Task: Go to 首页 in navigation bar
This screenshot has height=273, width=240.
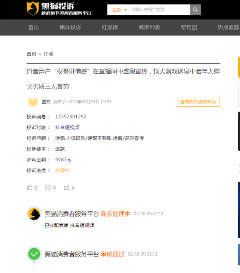Action: click(34, 27)
